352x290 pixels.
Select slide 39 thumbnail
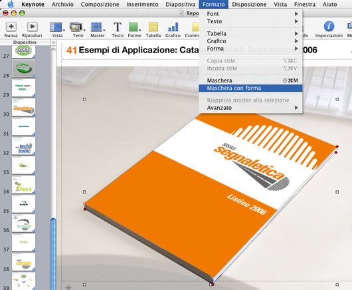[23, 281]
